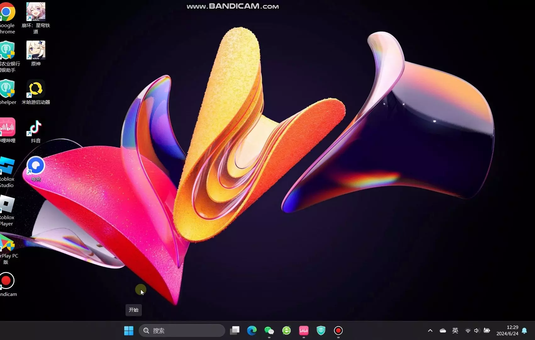Launch Microsoft Edge from the taskbar
This screenshot has width=535, height=340.
click(252, 331)
